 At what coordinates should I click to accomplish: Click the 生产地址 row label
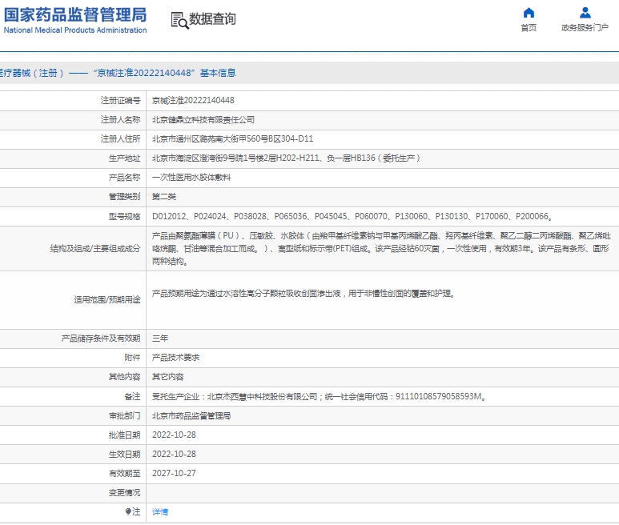(124, 158)
